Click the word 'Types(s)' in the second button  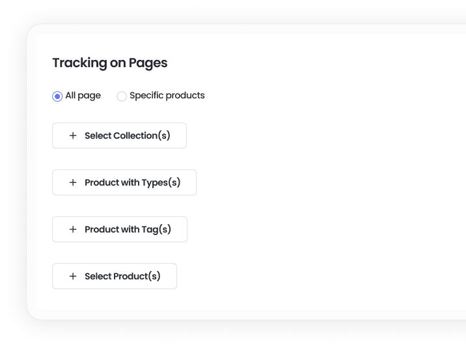tap(161, 182)
